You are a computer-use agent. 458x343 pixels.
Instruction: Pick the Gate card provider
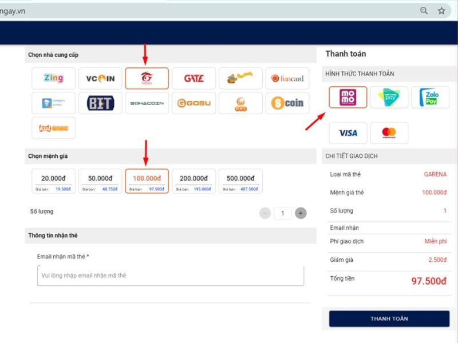(194, 78)
